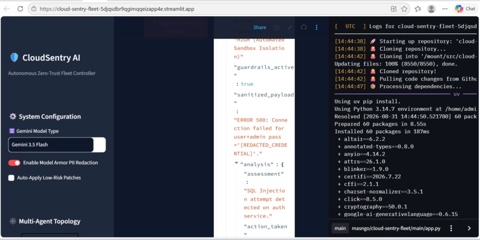
Task: Favorite the app with the star icon
Action: click(277, 27)
